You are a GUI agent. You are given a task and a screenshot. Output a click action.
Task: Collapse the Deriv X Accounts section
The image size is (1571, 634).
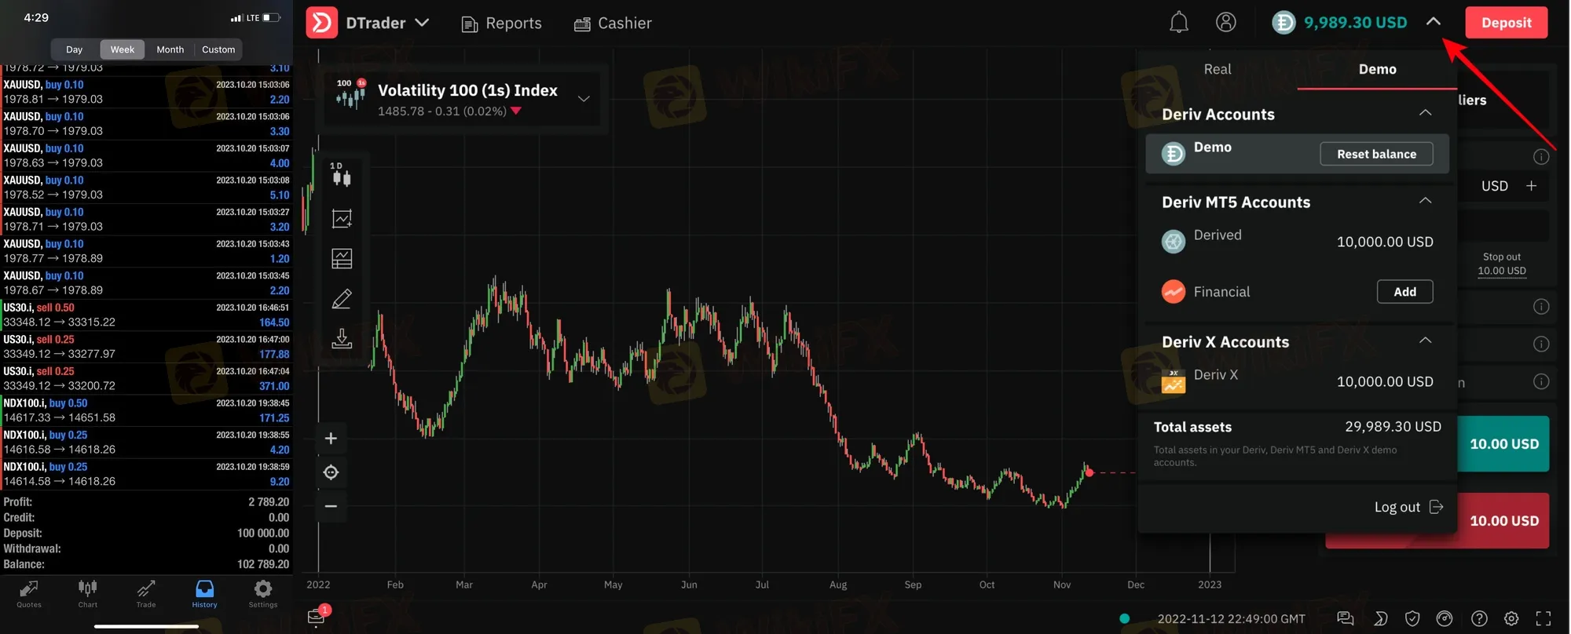(x=1425, y=341)
